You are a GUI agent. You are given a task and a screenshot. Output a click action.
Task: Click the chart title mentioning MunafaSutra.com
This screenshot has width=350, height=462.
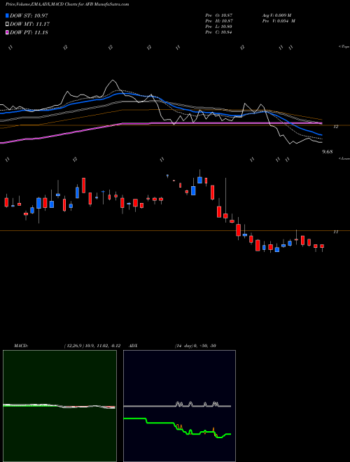67,4
